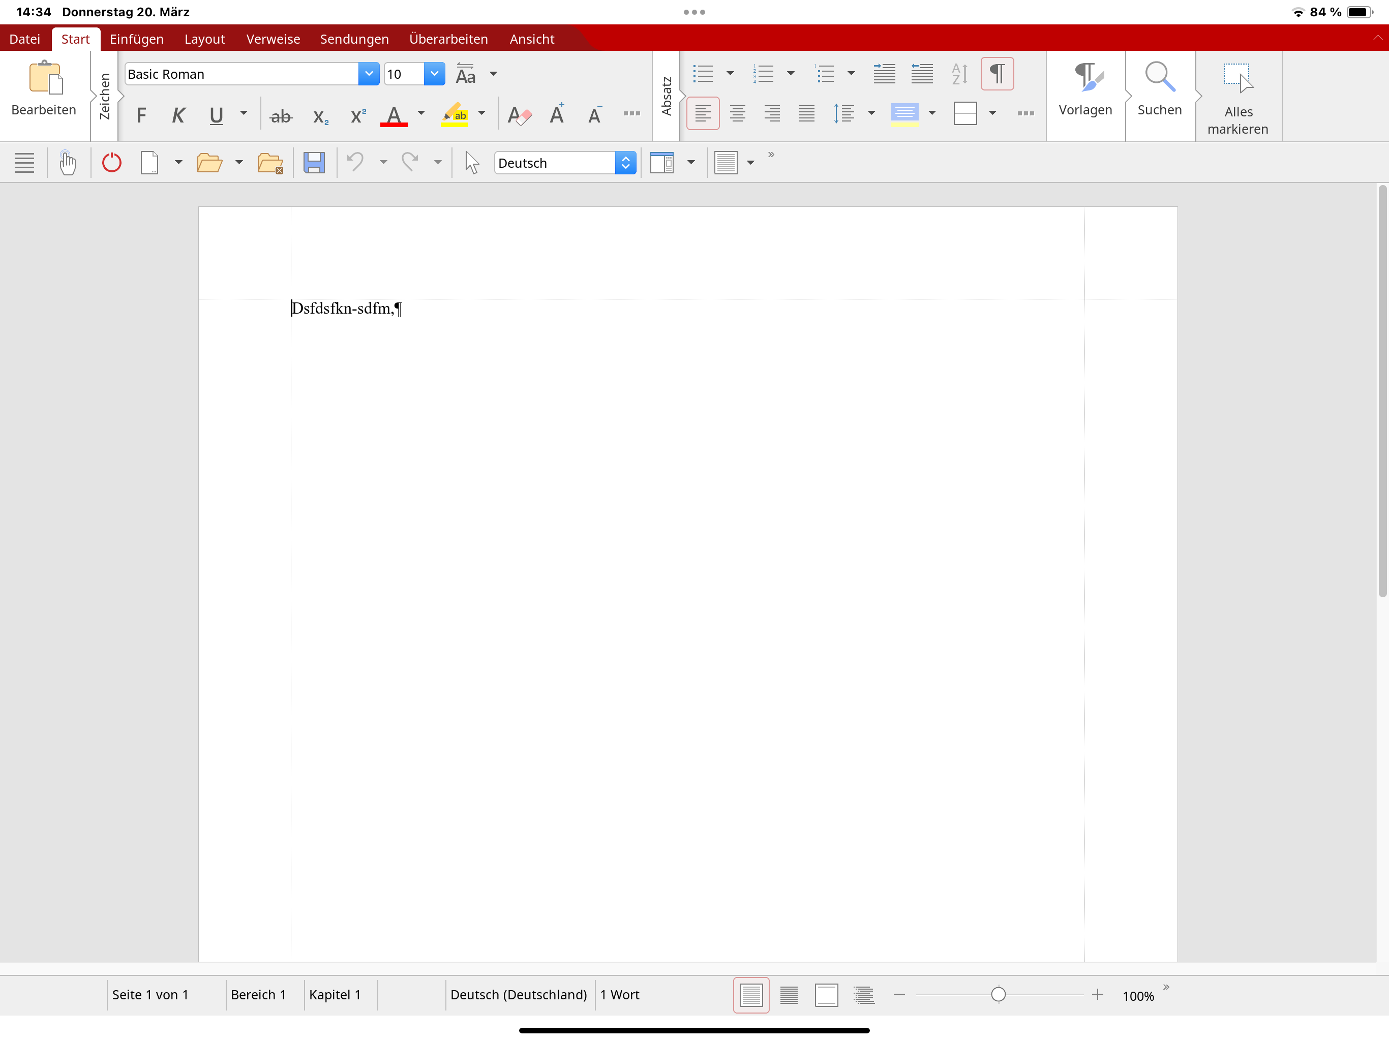The width and height of the screenshot is (1389, 1041).
Task: Switch to the Einfügen tab
Action: pos(137,39)
